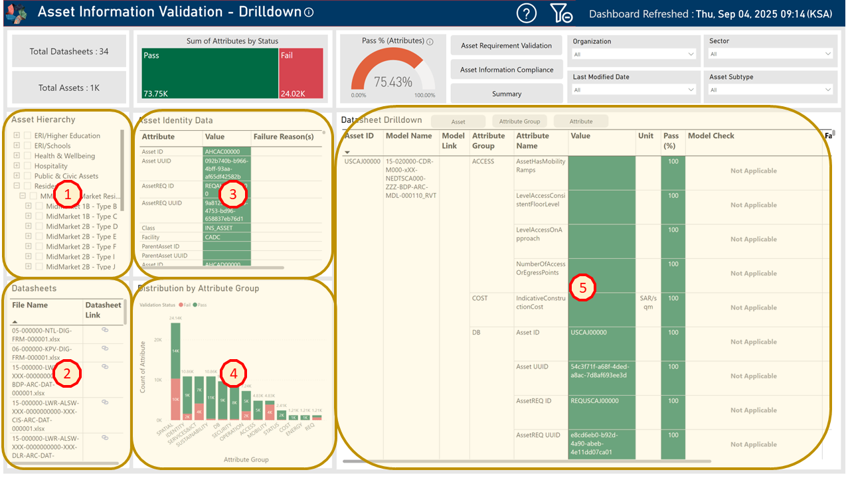Check the ERI/Schools checkbox

point(27,146)
